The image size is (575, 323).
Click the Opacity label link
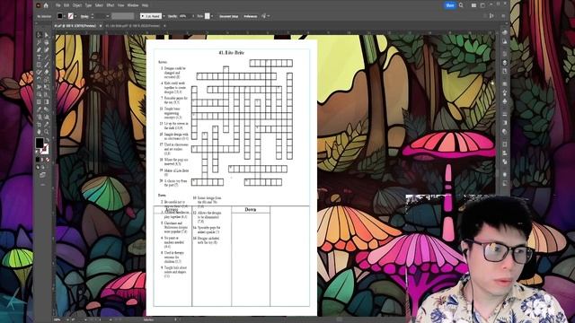tap(172, 16)
